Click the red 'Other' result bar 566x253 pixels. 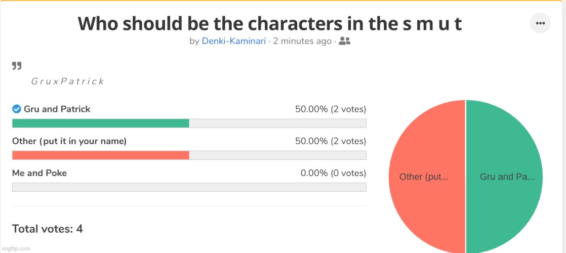click(101, 155)
